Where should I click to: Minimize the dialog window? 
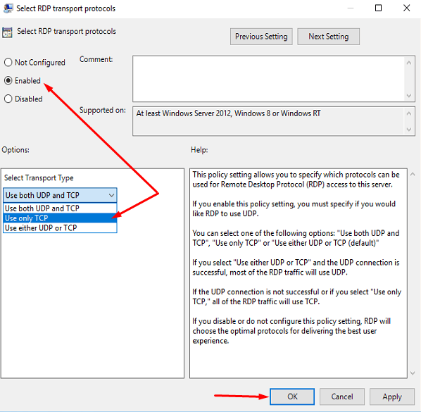pos(351,8)
